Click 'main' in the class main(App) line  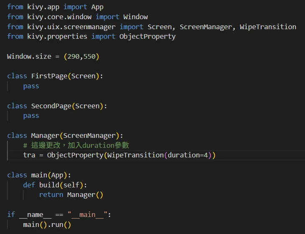coord(39,175)
